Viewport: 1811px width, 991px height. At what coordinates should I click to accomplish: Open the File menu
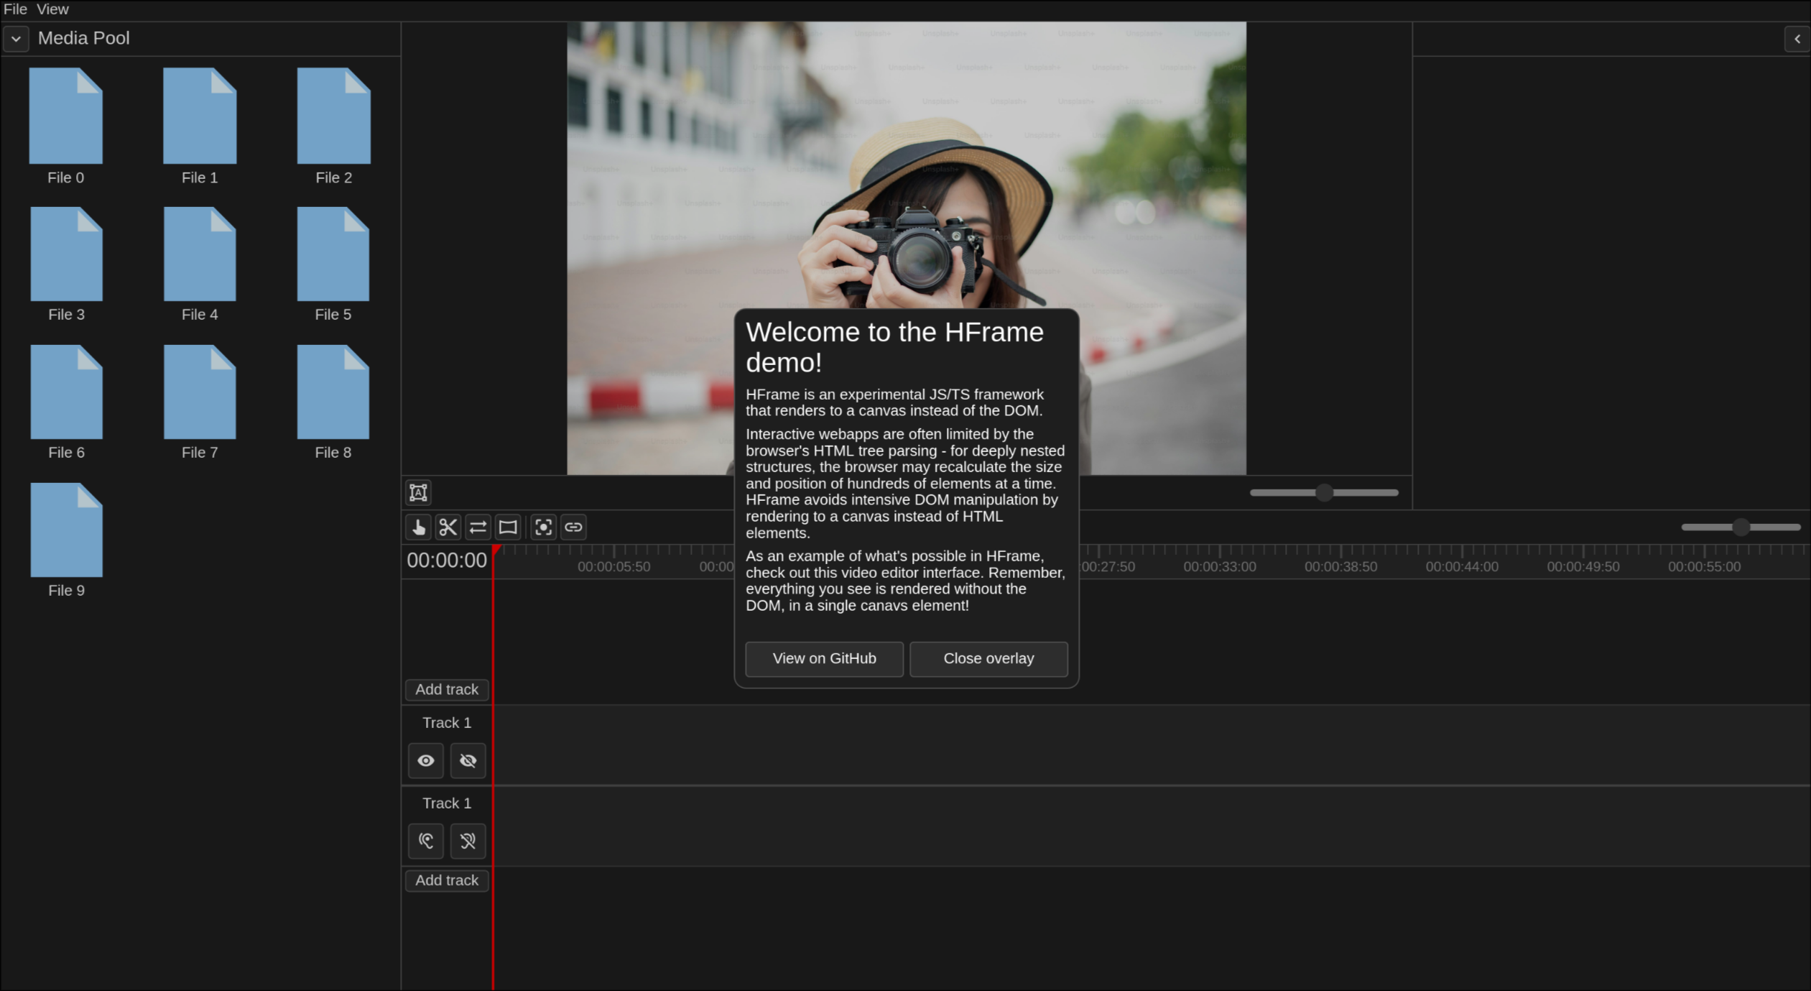tap(15, 9)
